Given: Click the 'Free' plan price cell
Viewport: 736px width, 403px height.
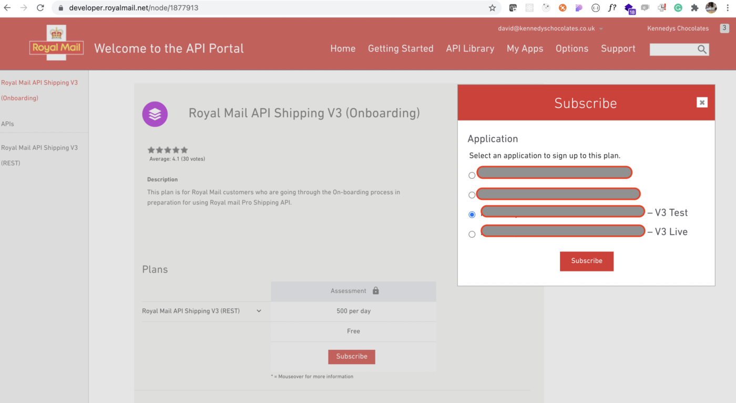Looking at the screenshot, I should click(353, 331).
